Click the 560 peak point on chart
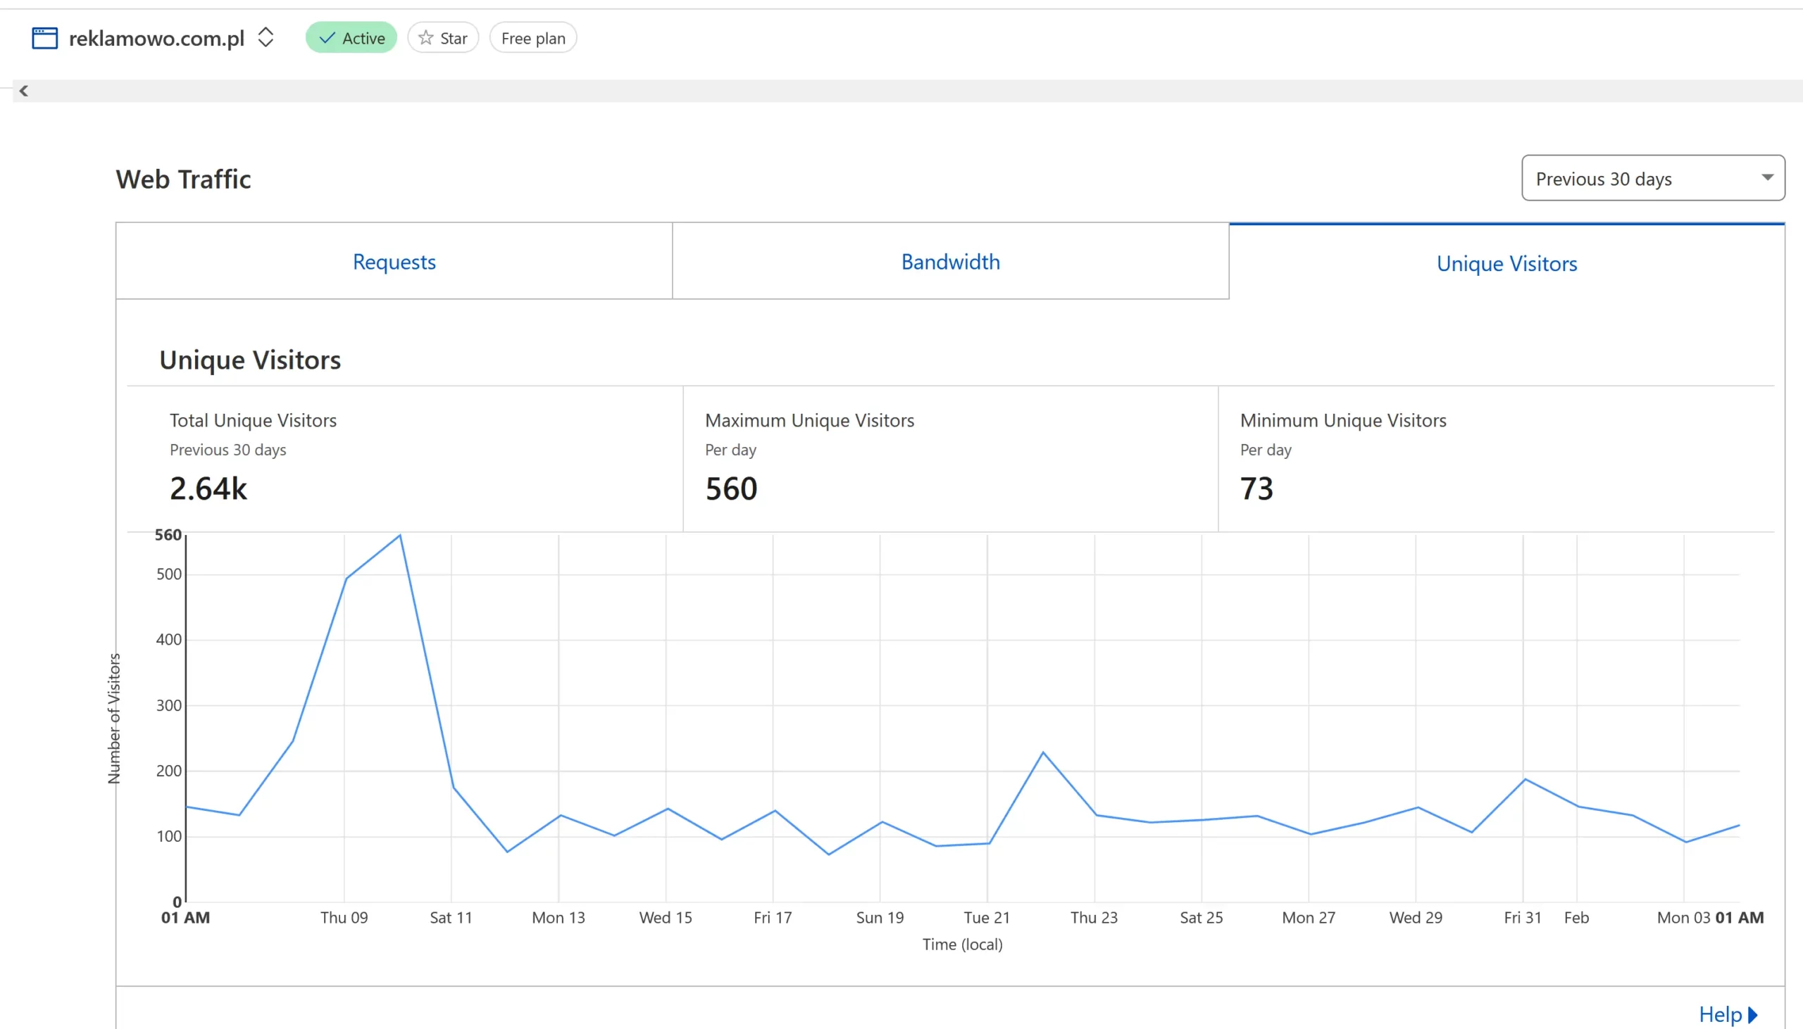 (400, 536)
